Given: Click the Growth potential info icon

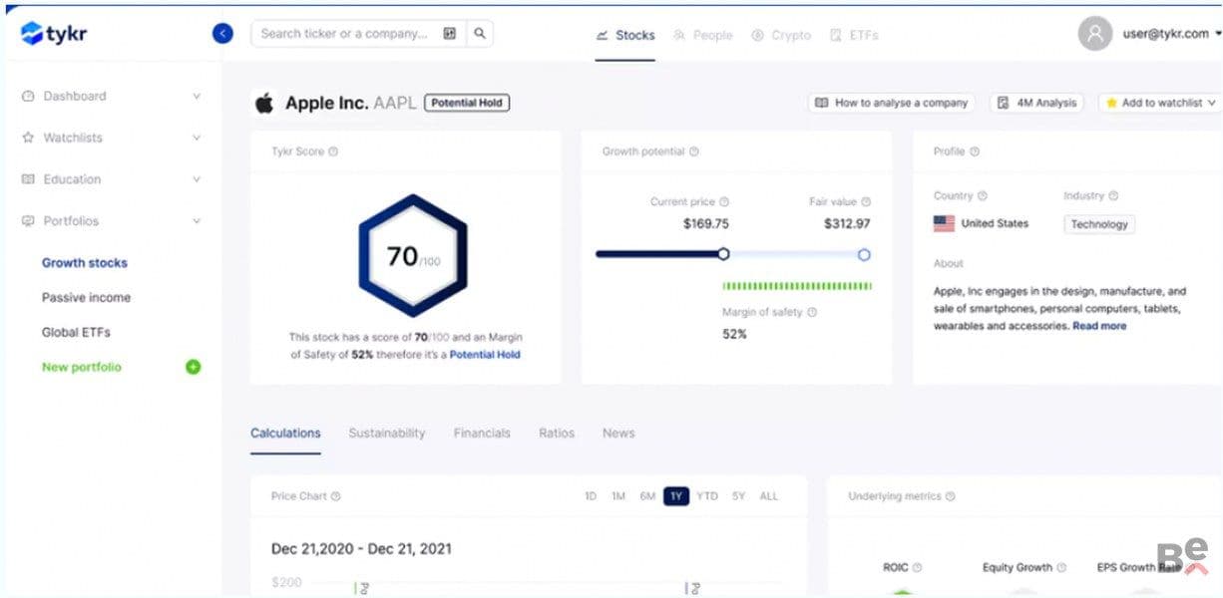Looking at the screenshot, I should [694, 151].
